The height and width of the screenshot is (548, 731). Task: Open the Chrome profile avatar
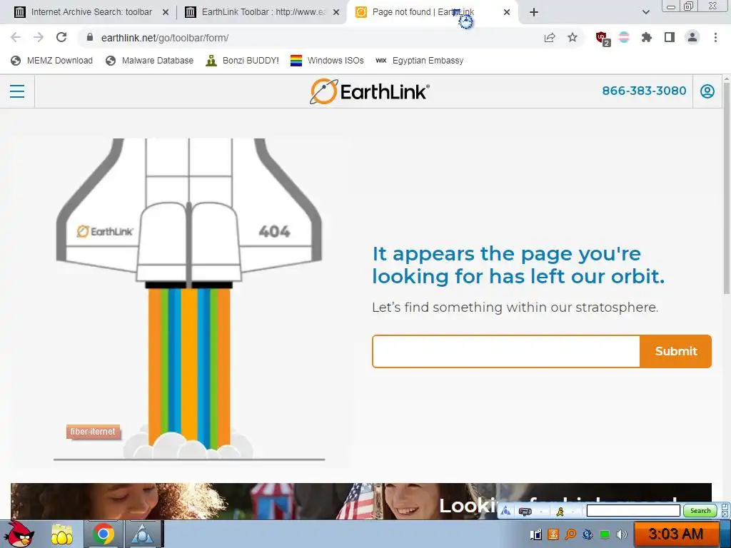(692, 37)
